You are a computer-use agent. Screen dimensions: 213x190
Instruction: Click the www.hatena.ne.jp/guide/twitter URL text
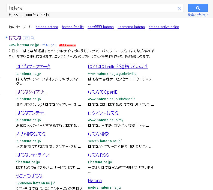click(113, 74)
